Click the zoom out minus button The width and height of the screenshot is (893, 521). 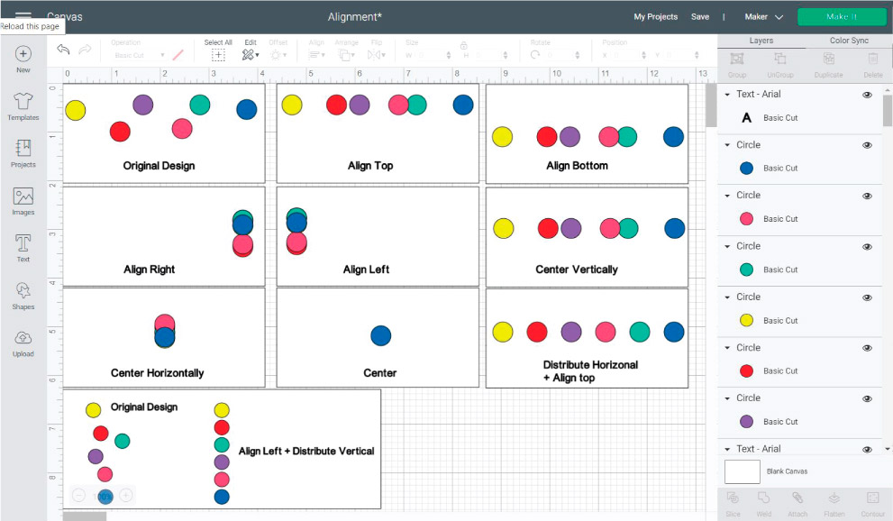pyautogui.click(x=78, y=496)
